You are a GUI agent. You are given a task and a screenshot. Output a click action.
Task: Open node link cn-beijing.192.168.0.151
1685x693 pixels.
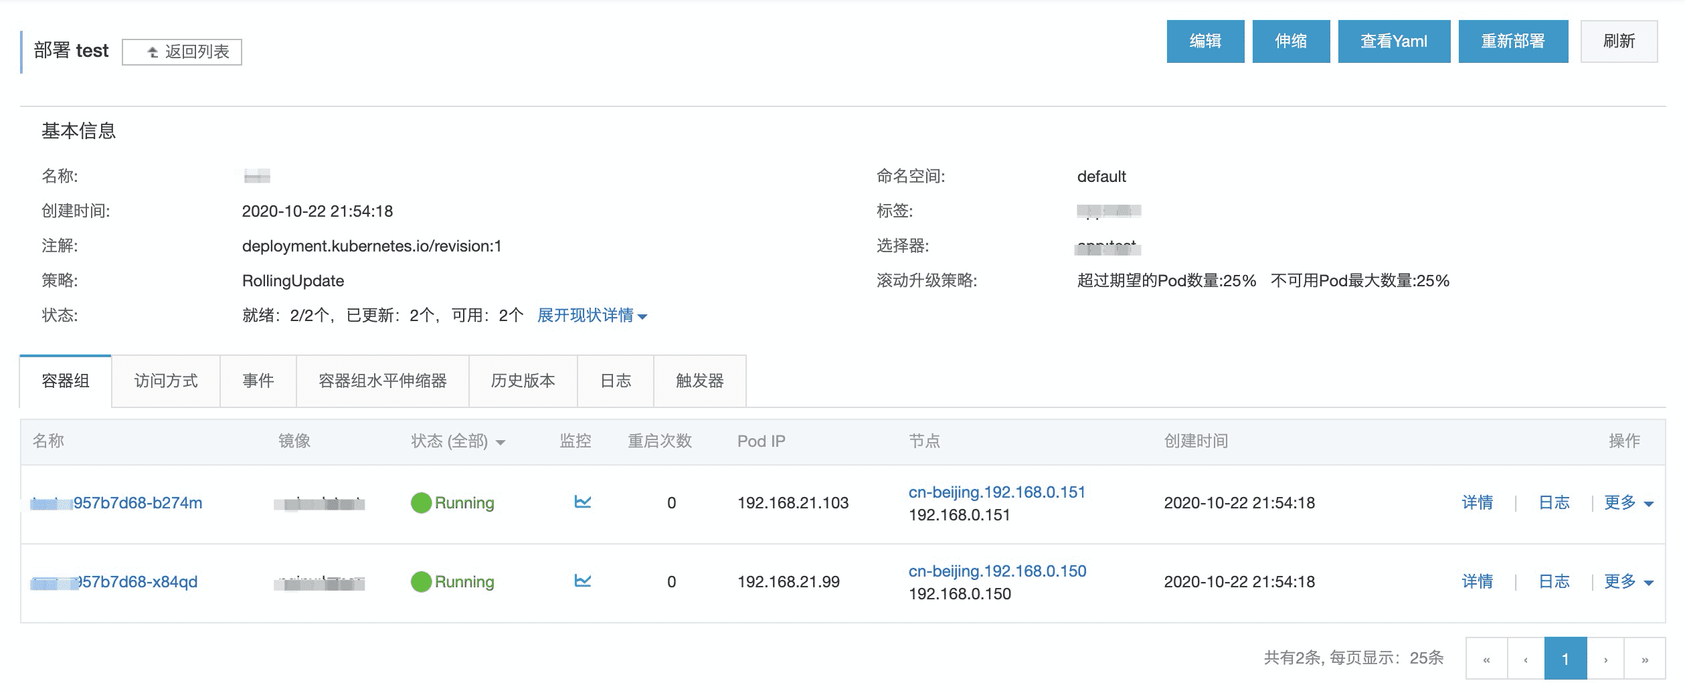click(x=996, y=492)
